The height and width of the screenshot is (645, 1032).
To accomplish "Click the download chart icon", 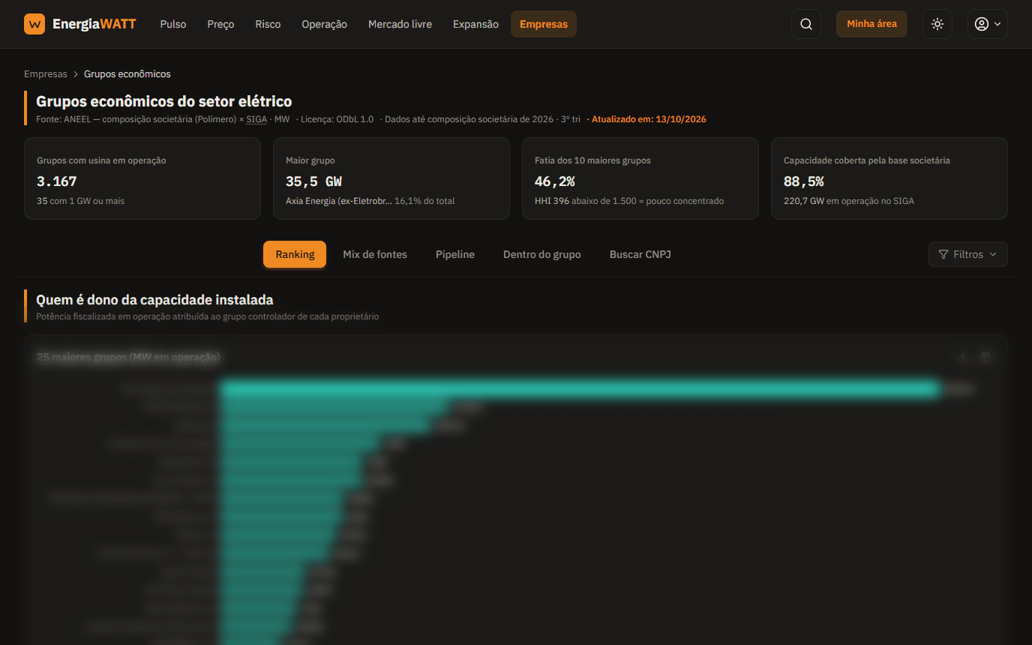I will coord(963,357).
